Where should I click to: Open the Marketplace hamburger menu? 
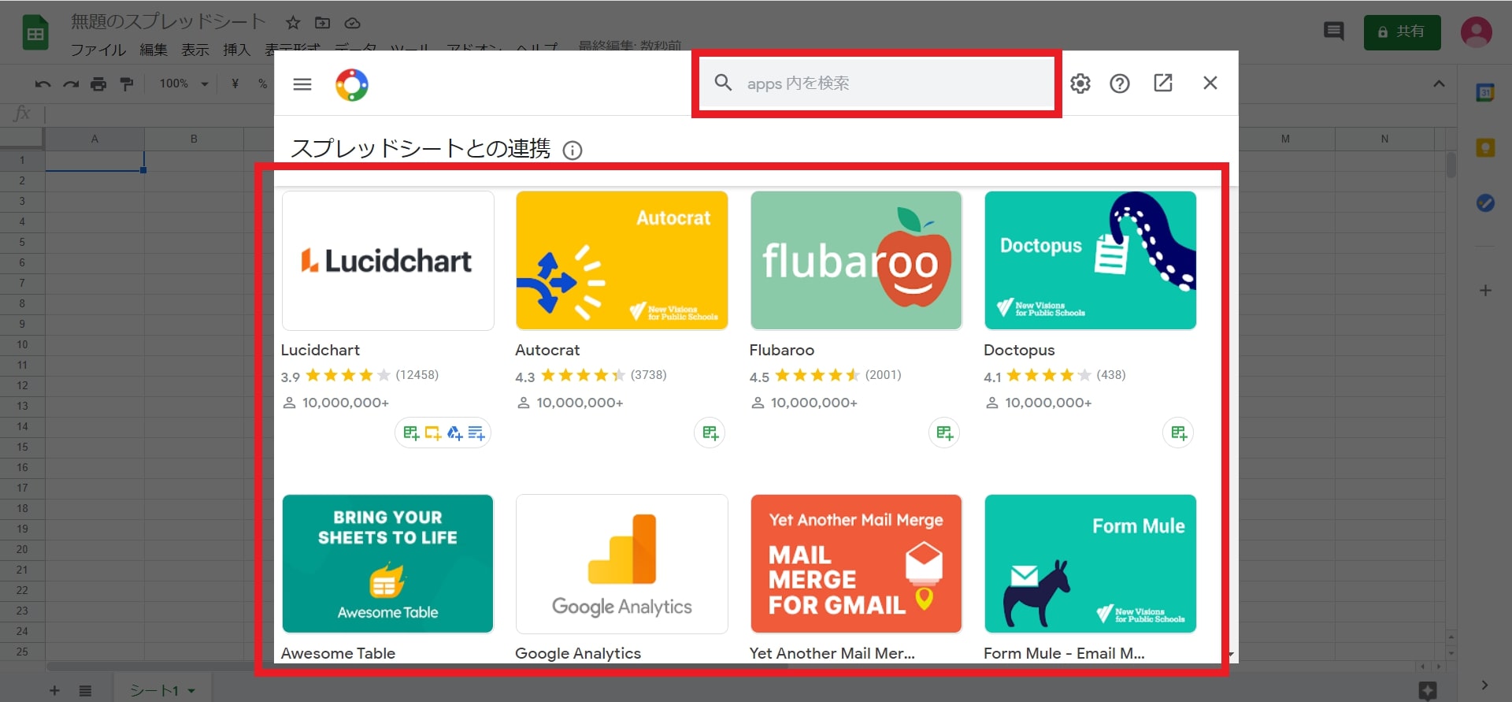click(302, 84)
